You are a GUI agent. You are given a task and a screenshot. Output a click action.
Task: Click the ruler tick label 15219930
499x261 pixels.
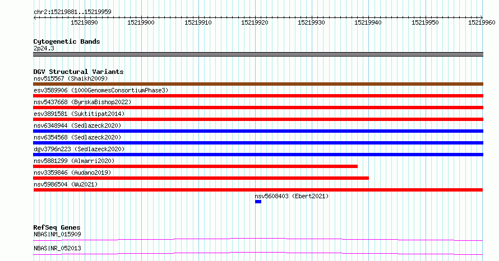311,22
